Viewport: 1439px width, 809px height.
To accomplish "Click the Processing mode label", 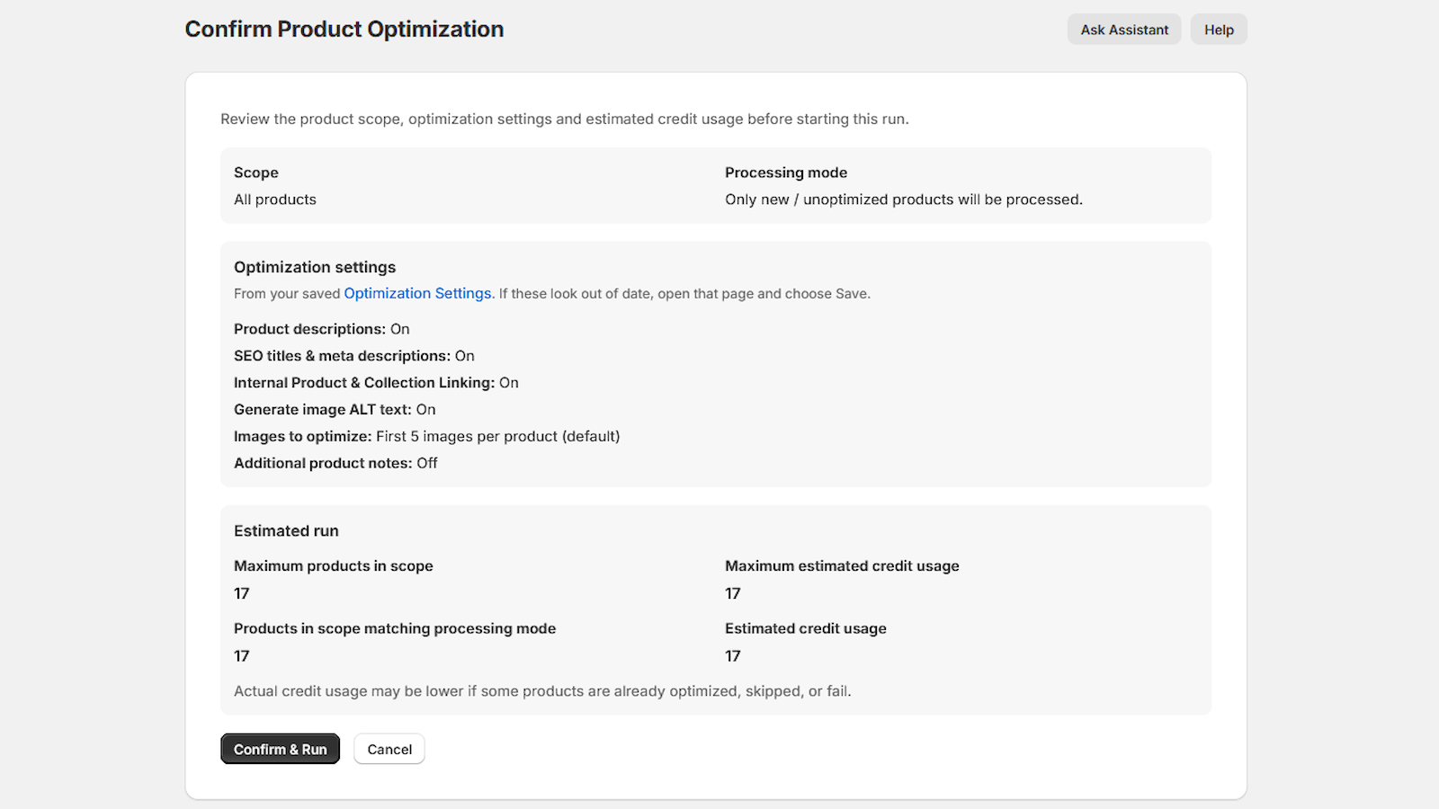I will point(786,173).
